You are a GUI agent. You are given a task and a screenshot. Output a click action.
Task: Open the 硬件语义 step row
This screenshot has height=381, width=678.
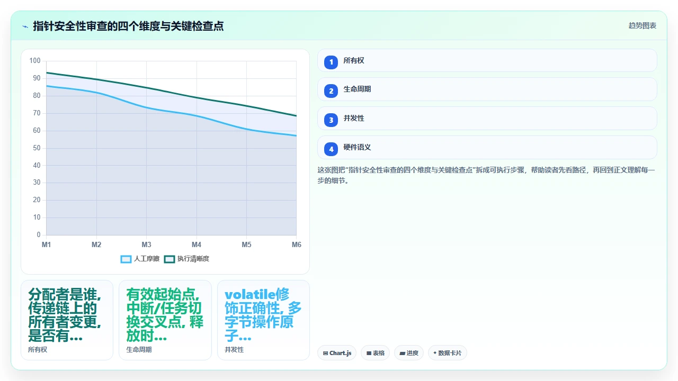[x=487, y=147]
